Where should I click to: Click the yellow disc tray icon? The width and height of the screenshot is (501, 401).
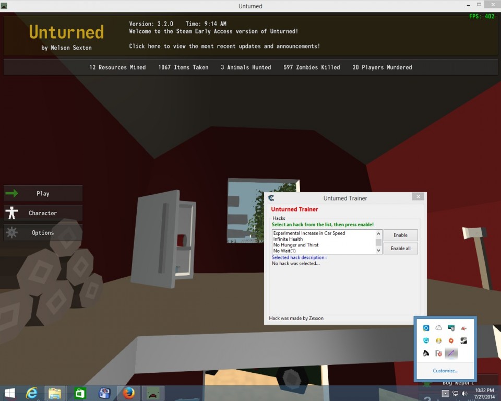coord(439,341)
